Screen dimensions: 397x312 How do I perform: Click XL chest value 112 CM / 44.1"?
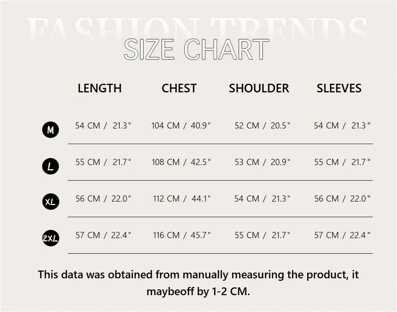pyautogui.click(x=182, y=198)
